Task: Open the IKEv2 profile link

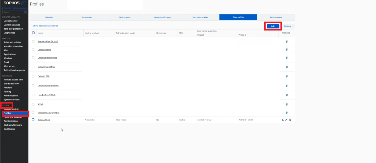Action: 40,104
